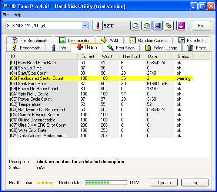Select the (C8) Write Error Rate row
The image size is (217, 192).
[101, 130]
